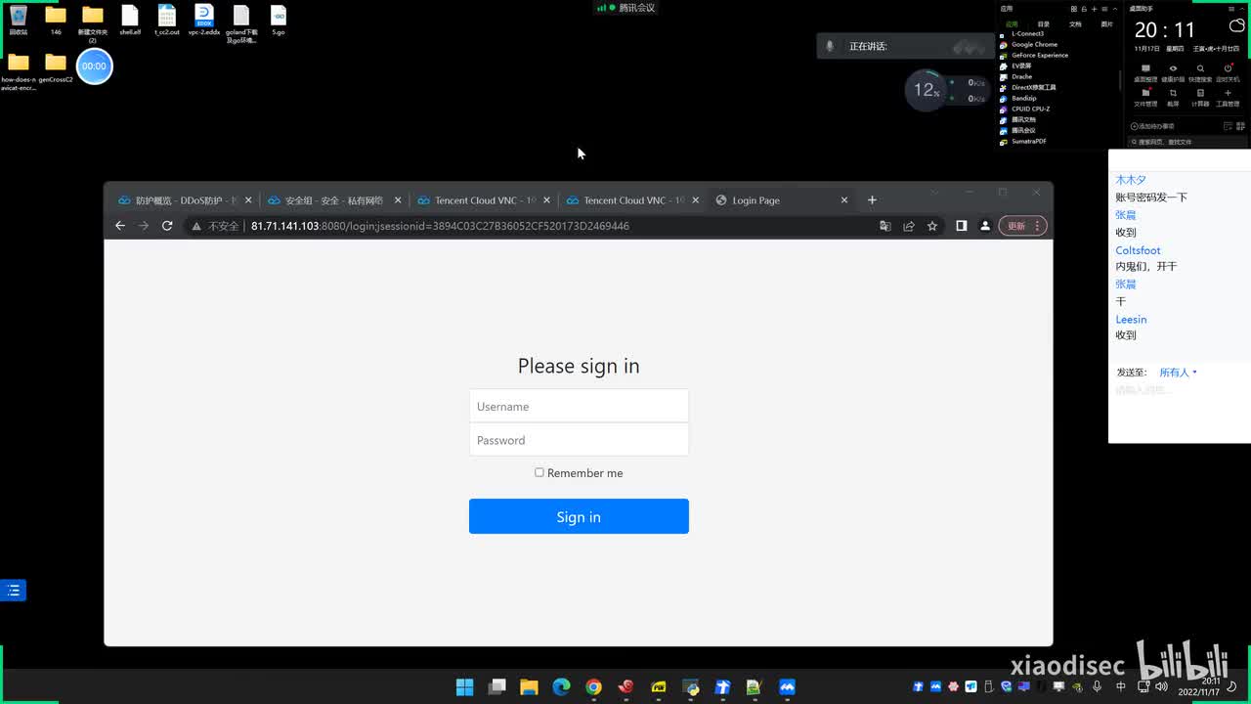Launch SumatraPDF from the app list widget

coord(1023,141)
